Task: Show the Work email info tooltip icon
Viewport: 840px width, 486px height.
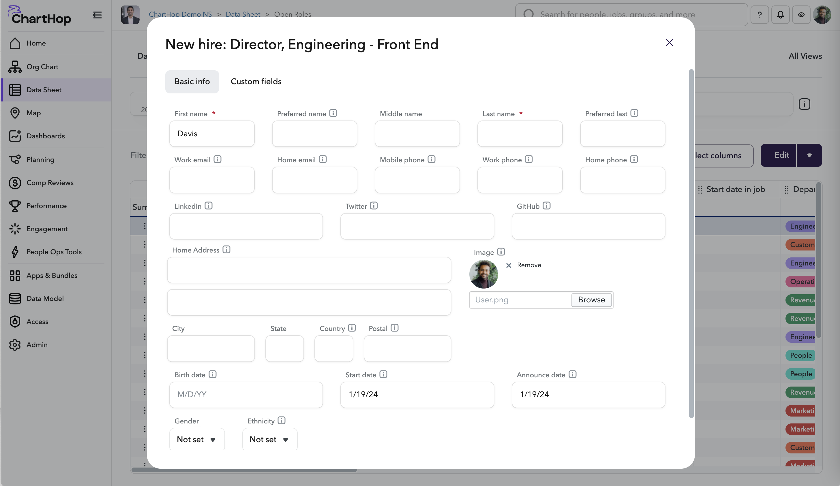Action: pyautogui.click(x=218, y=159)
